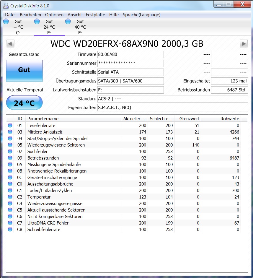253x278 pixels.
Task: Click the masked Seriennummer field
Action: pos(130,63)
